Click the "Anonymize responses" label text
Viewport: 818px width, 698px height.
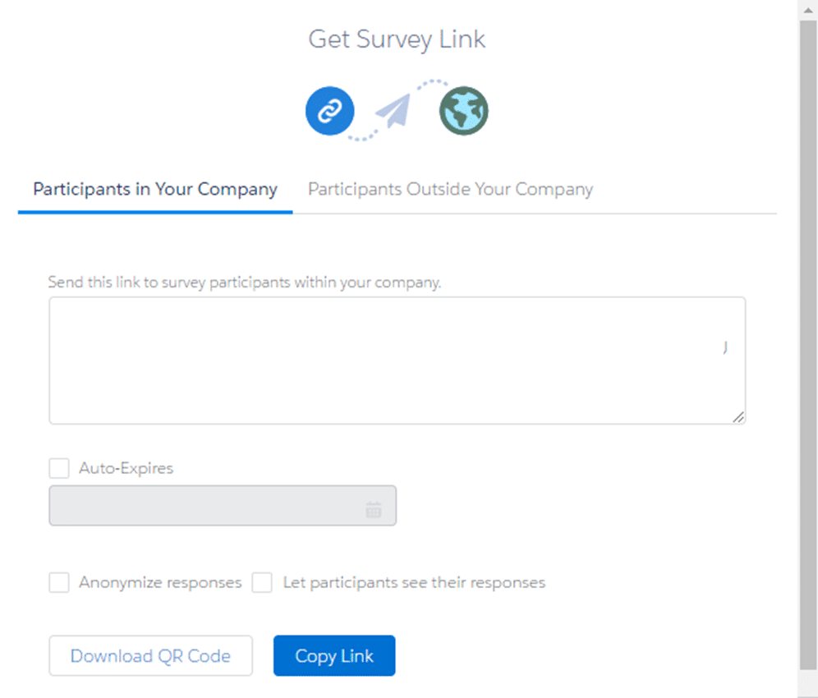pyautogui.click(x=160, y=582)
